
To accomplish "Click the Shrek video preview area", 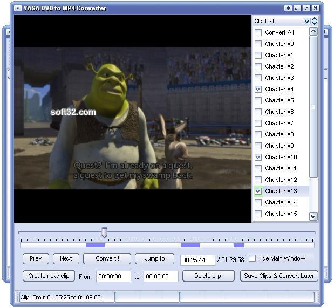I will pos(133,118).
